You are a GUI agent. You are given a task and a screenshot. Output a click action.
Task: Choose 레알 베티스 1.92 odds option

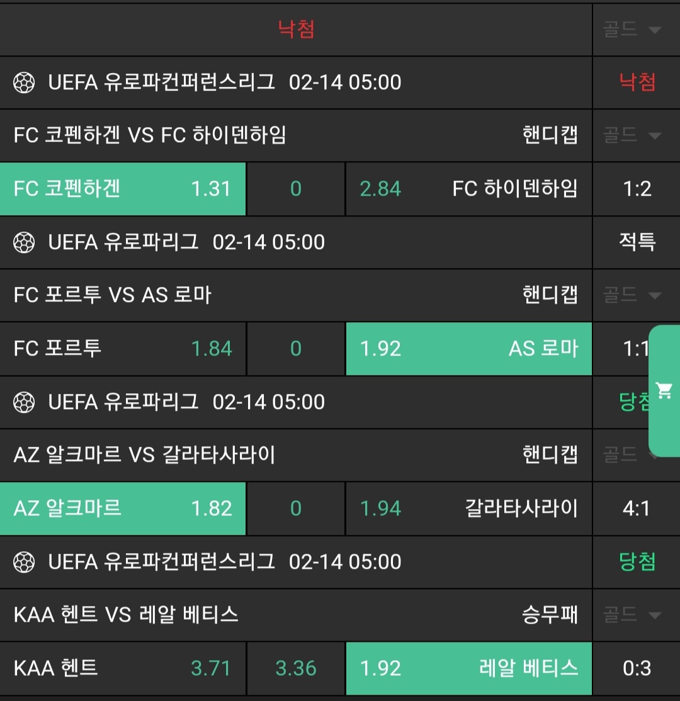[x=468, y=668]
